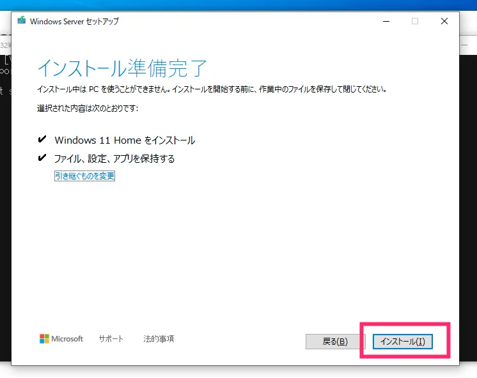477x378 pixels.
Task: Click the インストール(I) button
Action: (x=402, y=342)
